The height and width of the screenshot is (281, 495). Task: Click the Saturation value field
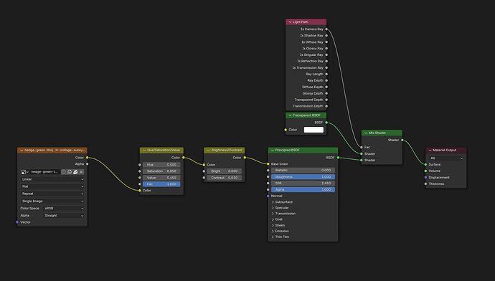click(161, 171)
